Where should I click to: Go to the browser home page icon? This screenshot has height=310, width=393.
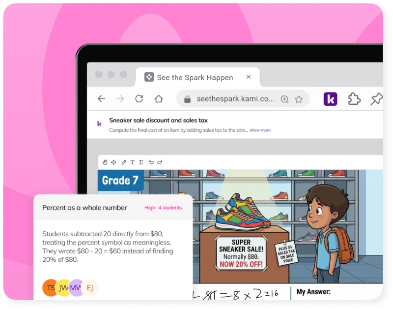(x=159, y=98)
